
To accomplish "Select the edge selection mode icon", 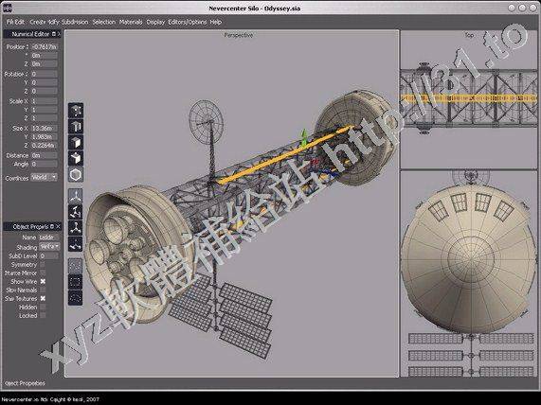I will tap(76, 127).
